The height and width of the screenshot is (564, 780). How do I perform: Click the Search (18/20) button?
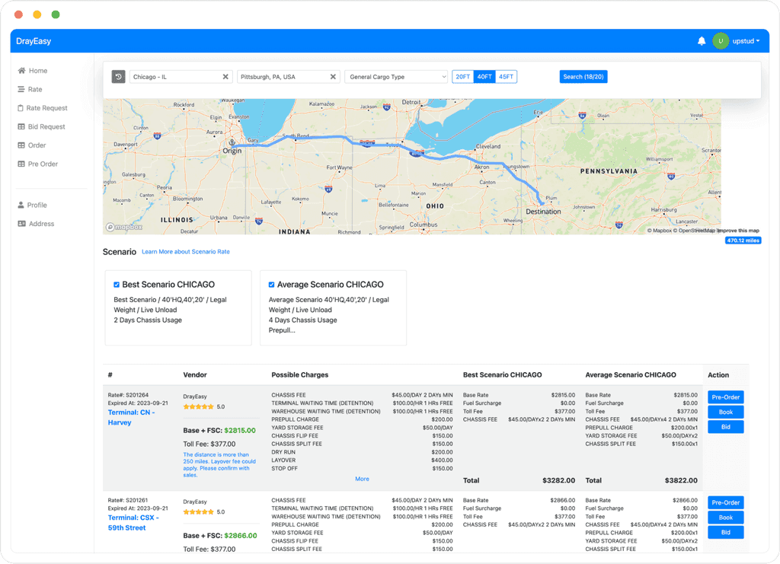pos(583,77)
